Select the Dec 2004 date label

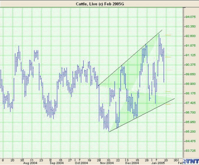[132, 163]
